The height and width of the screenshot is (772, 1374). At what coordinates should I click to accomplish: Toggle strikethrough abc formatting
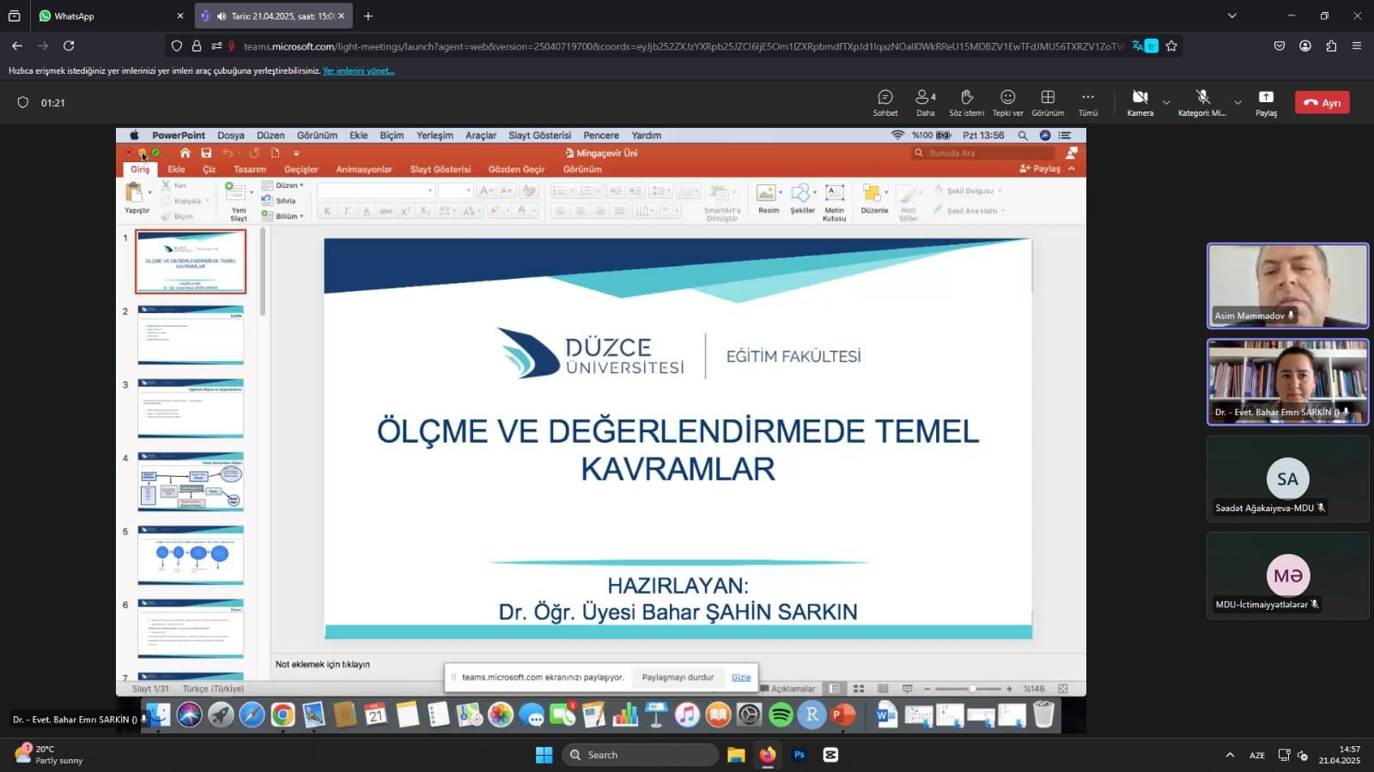[386, 210]
